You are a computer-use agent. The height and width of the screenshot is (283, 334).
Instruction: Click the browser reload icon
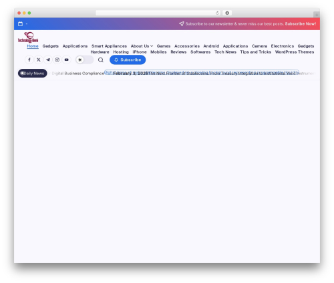click(x=217, y=13)
